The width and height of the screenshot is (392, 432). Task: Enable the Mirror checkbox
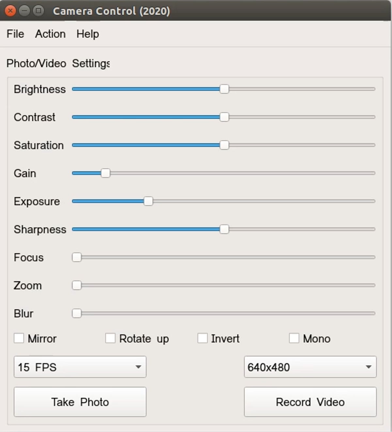(x=19, y=338)
